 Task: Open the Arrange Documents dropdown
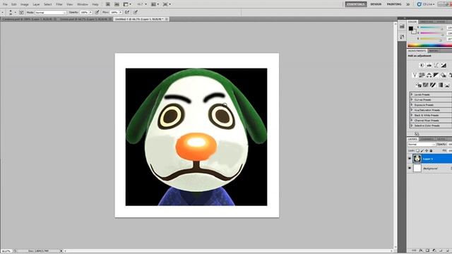pos(155,4)
